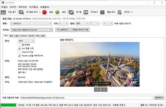This screenshot has width=166, height=108.
Task: Click the 멈춤 stop label
Action: [x=51, y=12]
